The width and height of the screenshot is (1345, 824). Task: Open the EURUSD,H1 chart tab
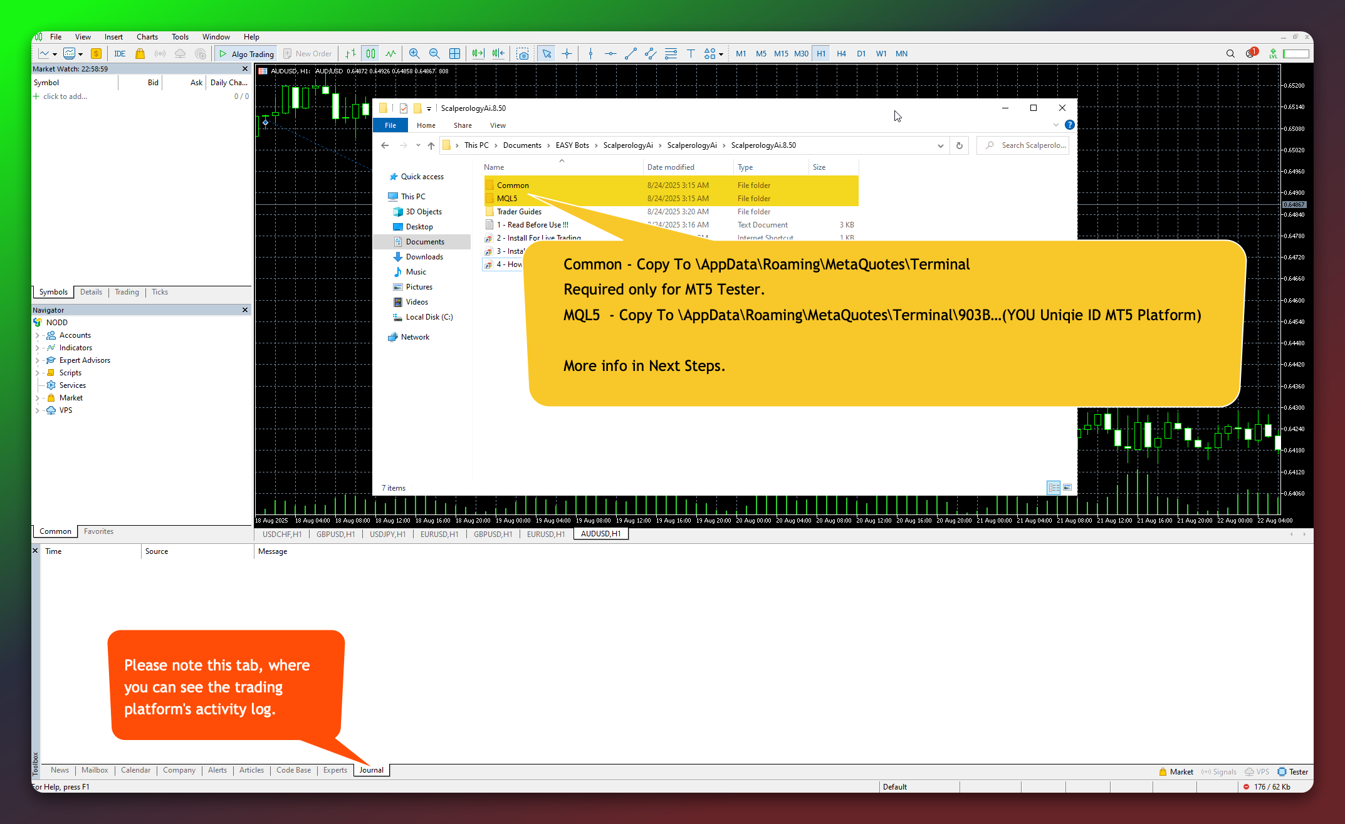coord(439,534)
